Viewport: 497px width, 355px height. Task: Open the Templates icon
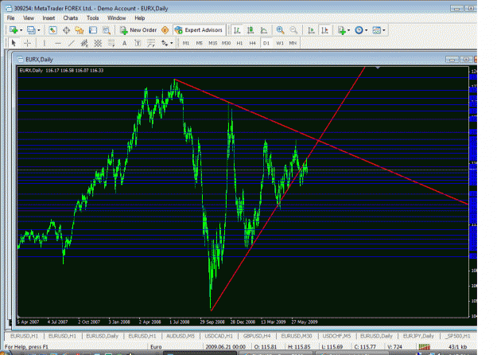tap(377, 30)
